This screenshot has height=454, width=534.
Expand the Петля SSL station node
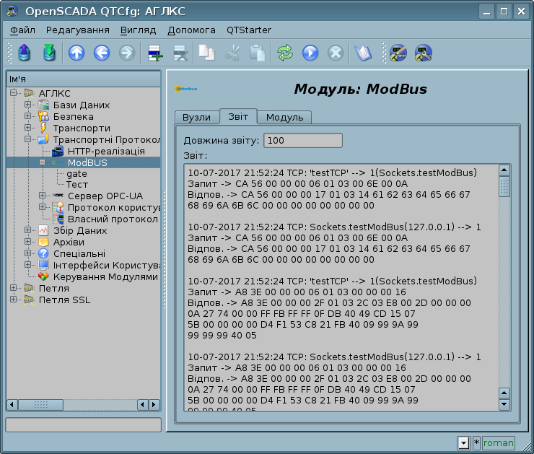(x=13, y=300)
